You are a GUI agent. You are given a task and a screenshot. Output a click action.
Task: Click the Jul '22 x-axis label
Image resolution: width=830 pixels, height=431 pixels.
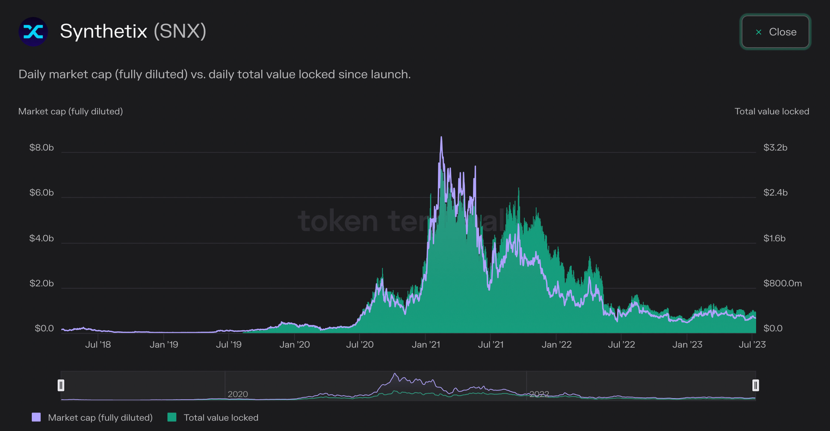point(621,345)
